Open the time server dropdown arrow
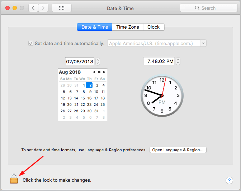 pos(203,43)
